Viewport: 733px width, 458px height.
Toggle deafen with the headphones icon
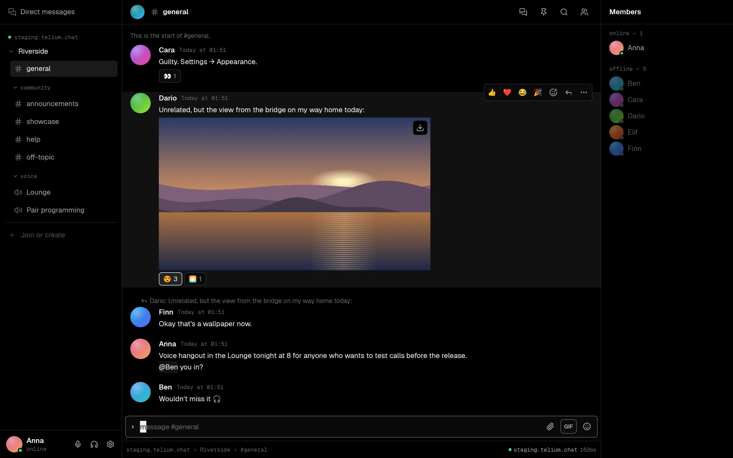coord(94,444)
